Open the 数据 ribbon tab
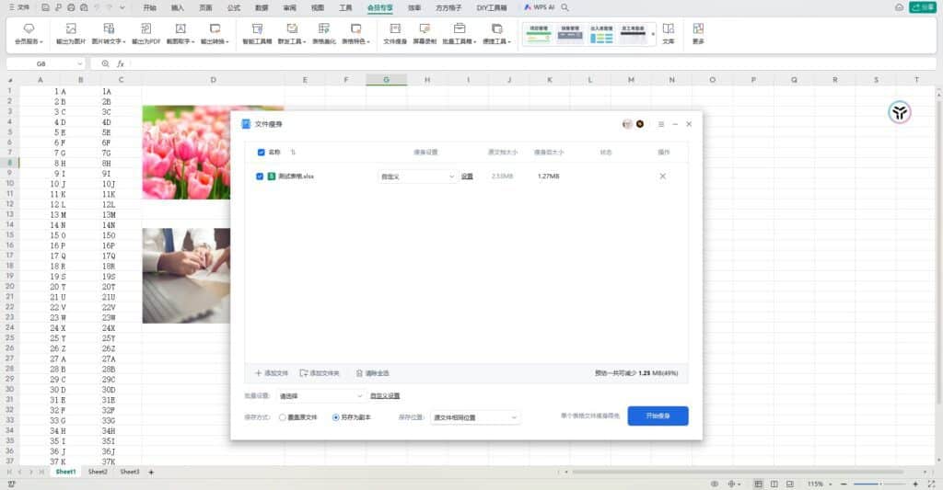Image resolution: width=943 pixels, height=490 pixels. click(262, 7)
